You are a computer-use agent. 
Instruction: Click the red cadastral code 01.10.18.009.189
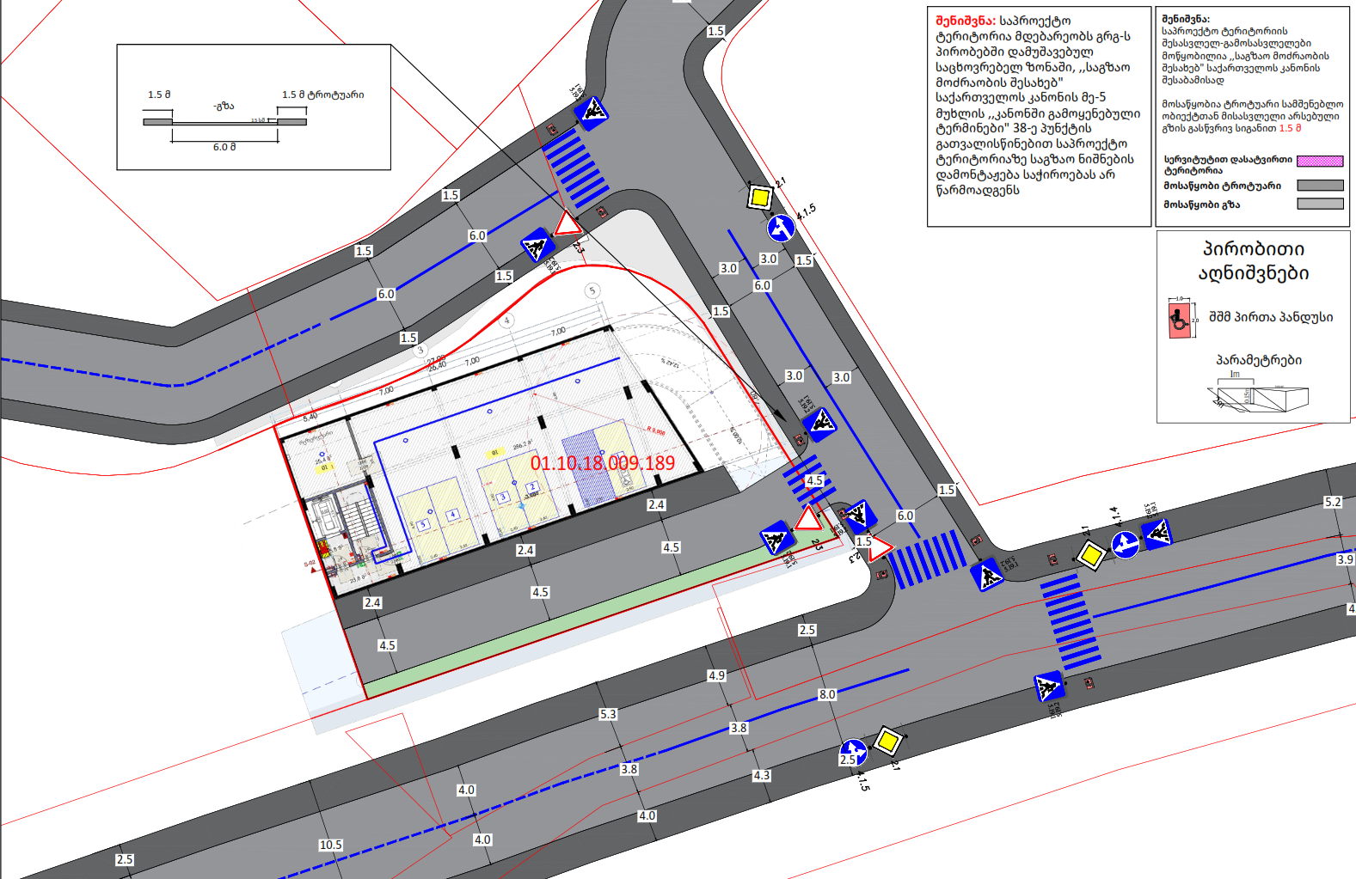pos(602,463)
